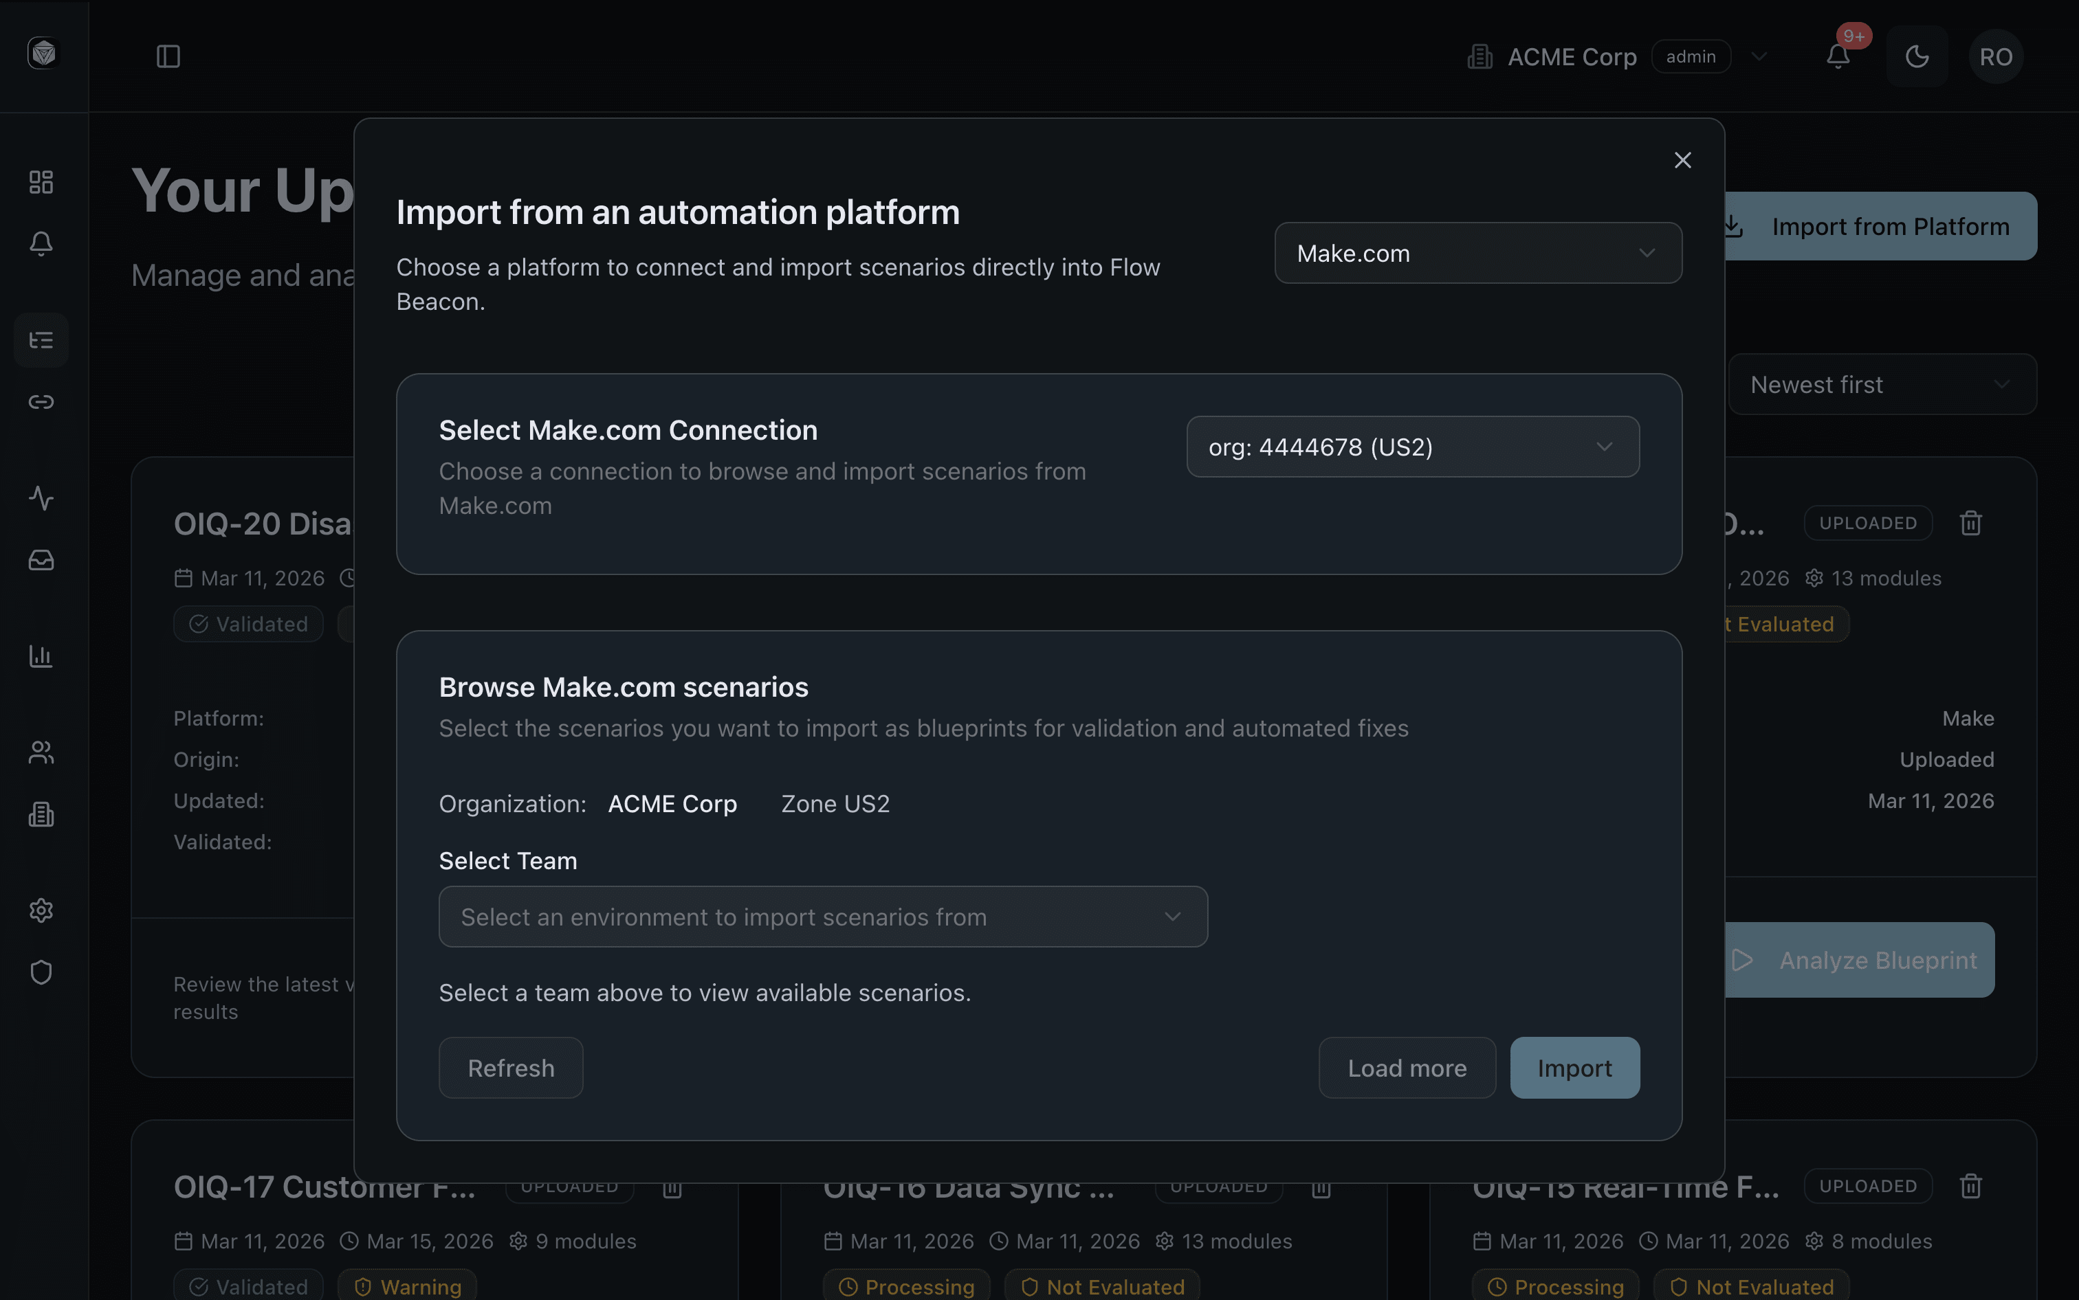Image resolution: width=2079 pixels, height=1300 pixels.
Task: Open the Select Team environment dropdown
Action: 822,917
